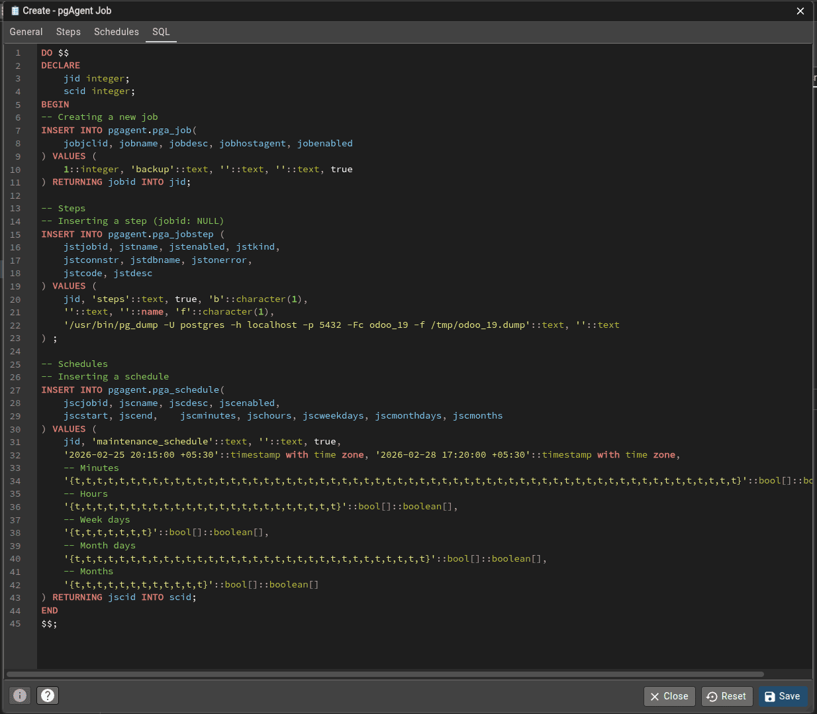Click line number 1 in the gutter
This screenshot has height=714, width=817.
click(x=18, y=53)
